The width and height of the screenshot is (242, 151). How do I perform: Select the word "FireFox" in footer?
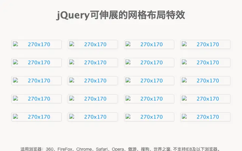[x=65, y=149]
